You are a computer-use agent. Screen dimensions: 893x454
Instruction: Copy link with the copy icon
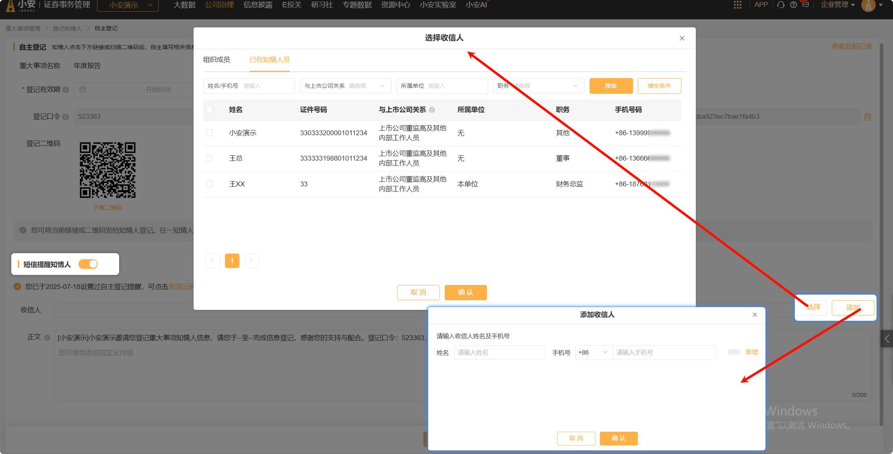click(868, 117)
